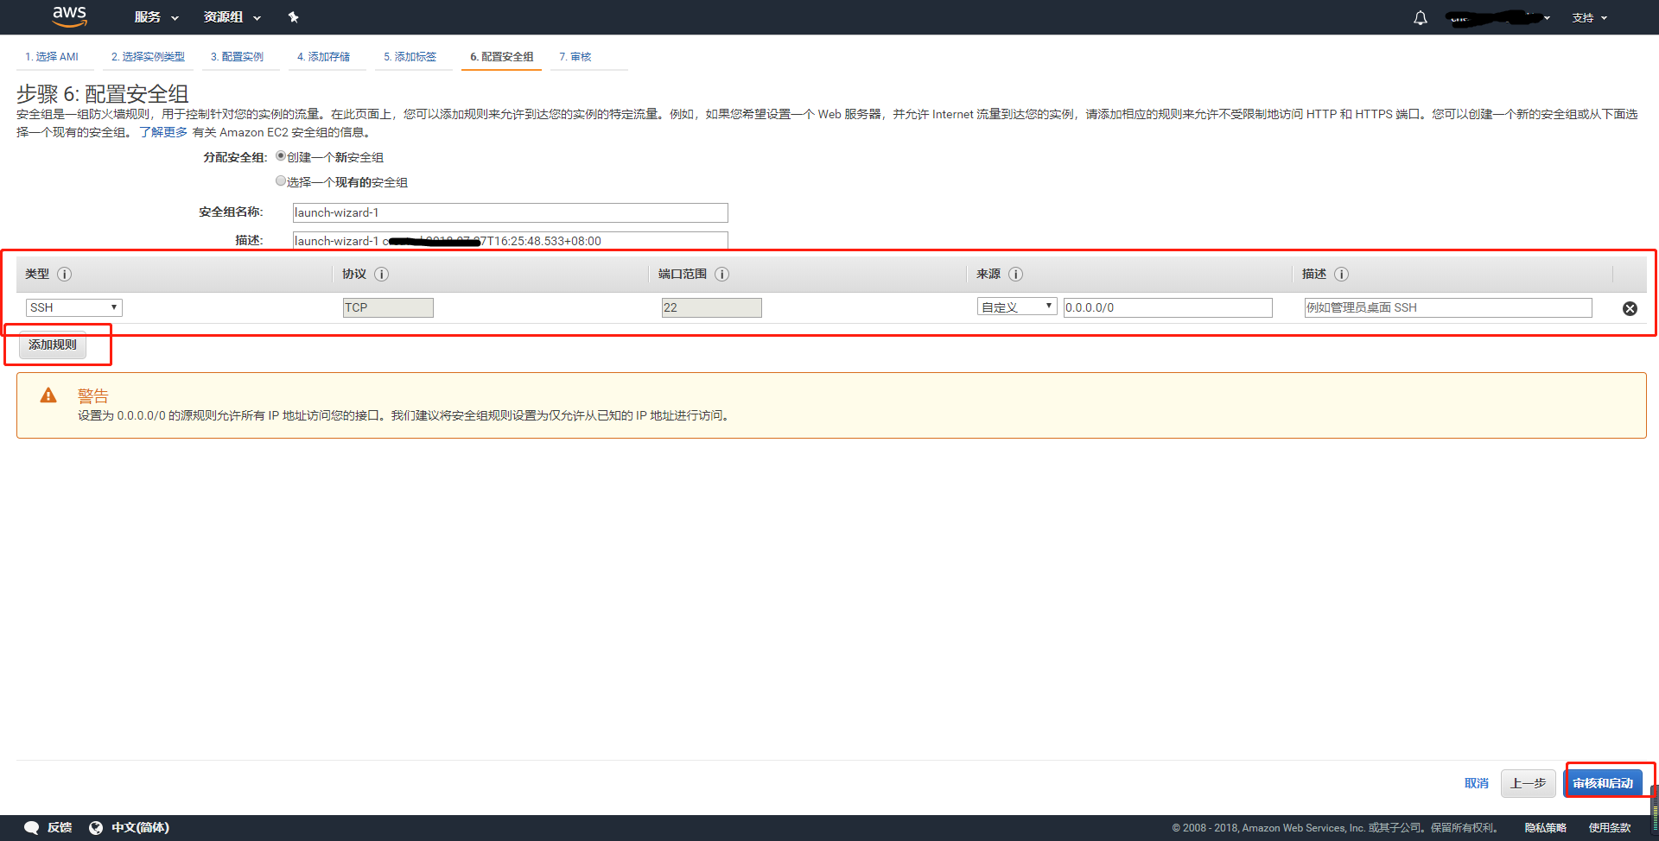
Task: Focus the rule description field 例如管理员桌面 SSH
Action: (x=1447, y=307)
